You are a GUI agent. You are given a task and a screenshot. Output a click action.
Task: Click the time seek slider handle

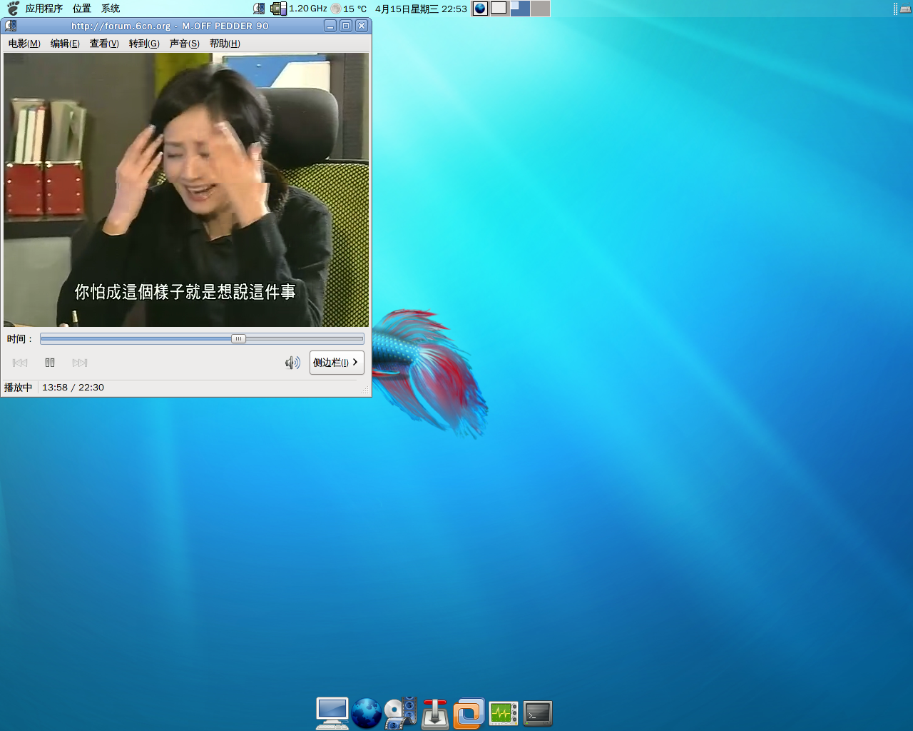[x=238, y=339]
